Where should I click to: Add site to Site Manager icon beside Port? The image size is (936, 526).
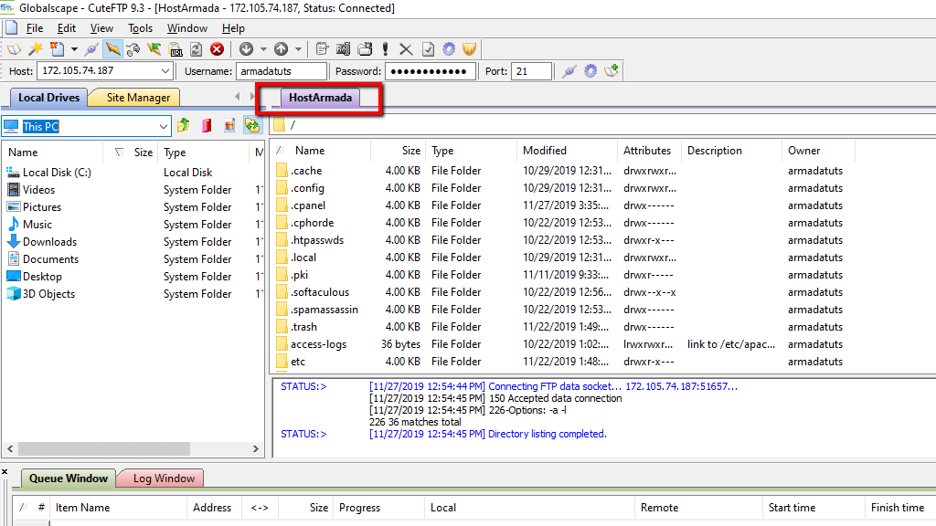(612, 71)
